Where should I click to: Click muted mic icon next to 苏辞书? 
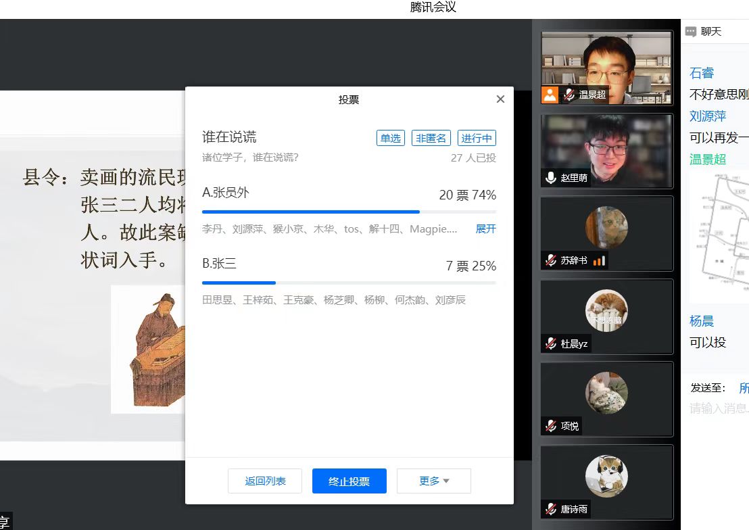pos(551,260)
